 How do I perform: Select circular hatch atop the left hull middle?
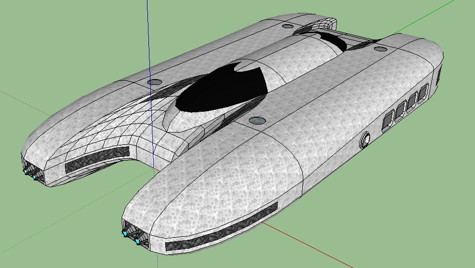pos(154,81)
